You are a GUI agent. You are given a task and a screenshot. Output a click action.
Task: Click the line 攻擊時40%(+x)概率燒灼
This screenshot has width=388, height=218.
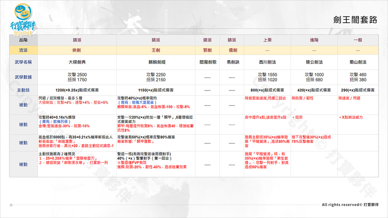pyautogui.click(x=137, y=98)
